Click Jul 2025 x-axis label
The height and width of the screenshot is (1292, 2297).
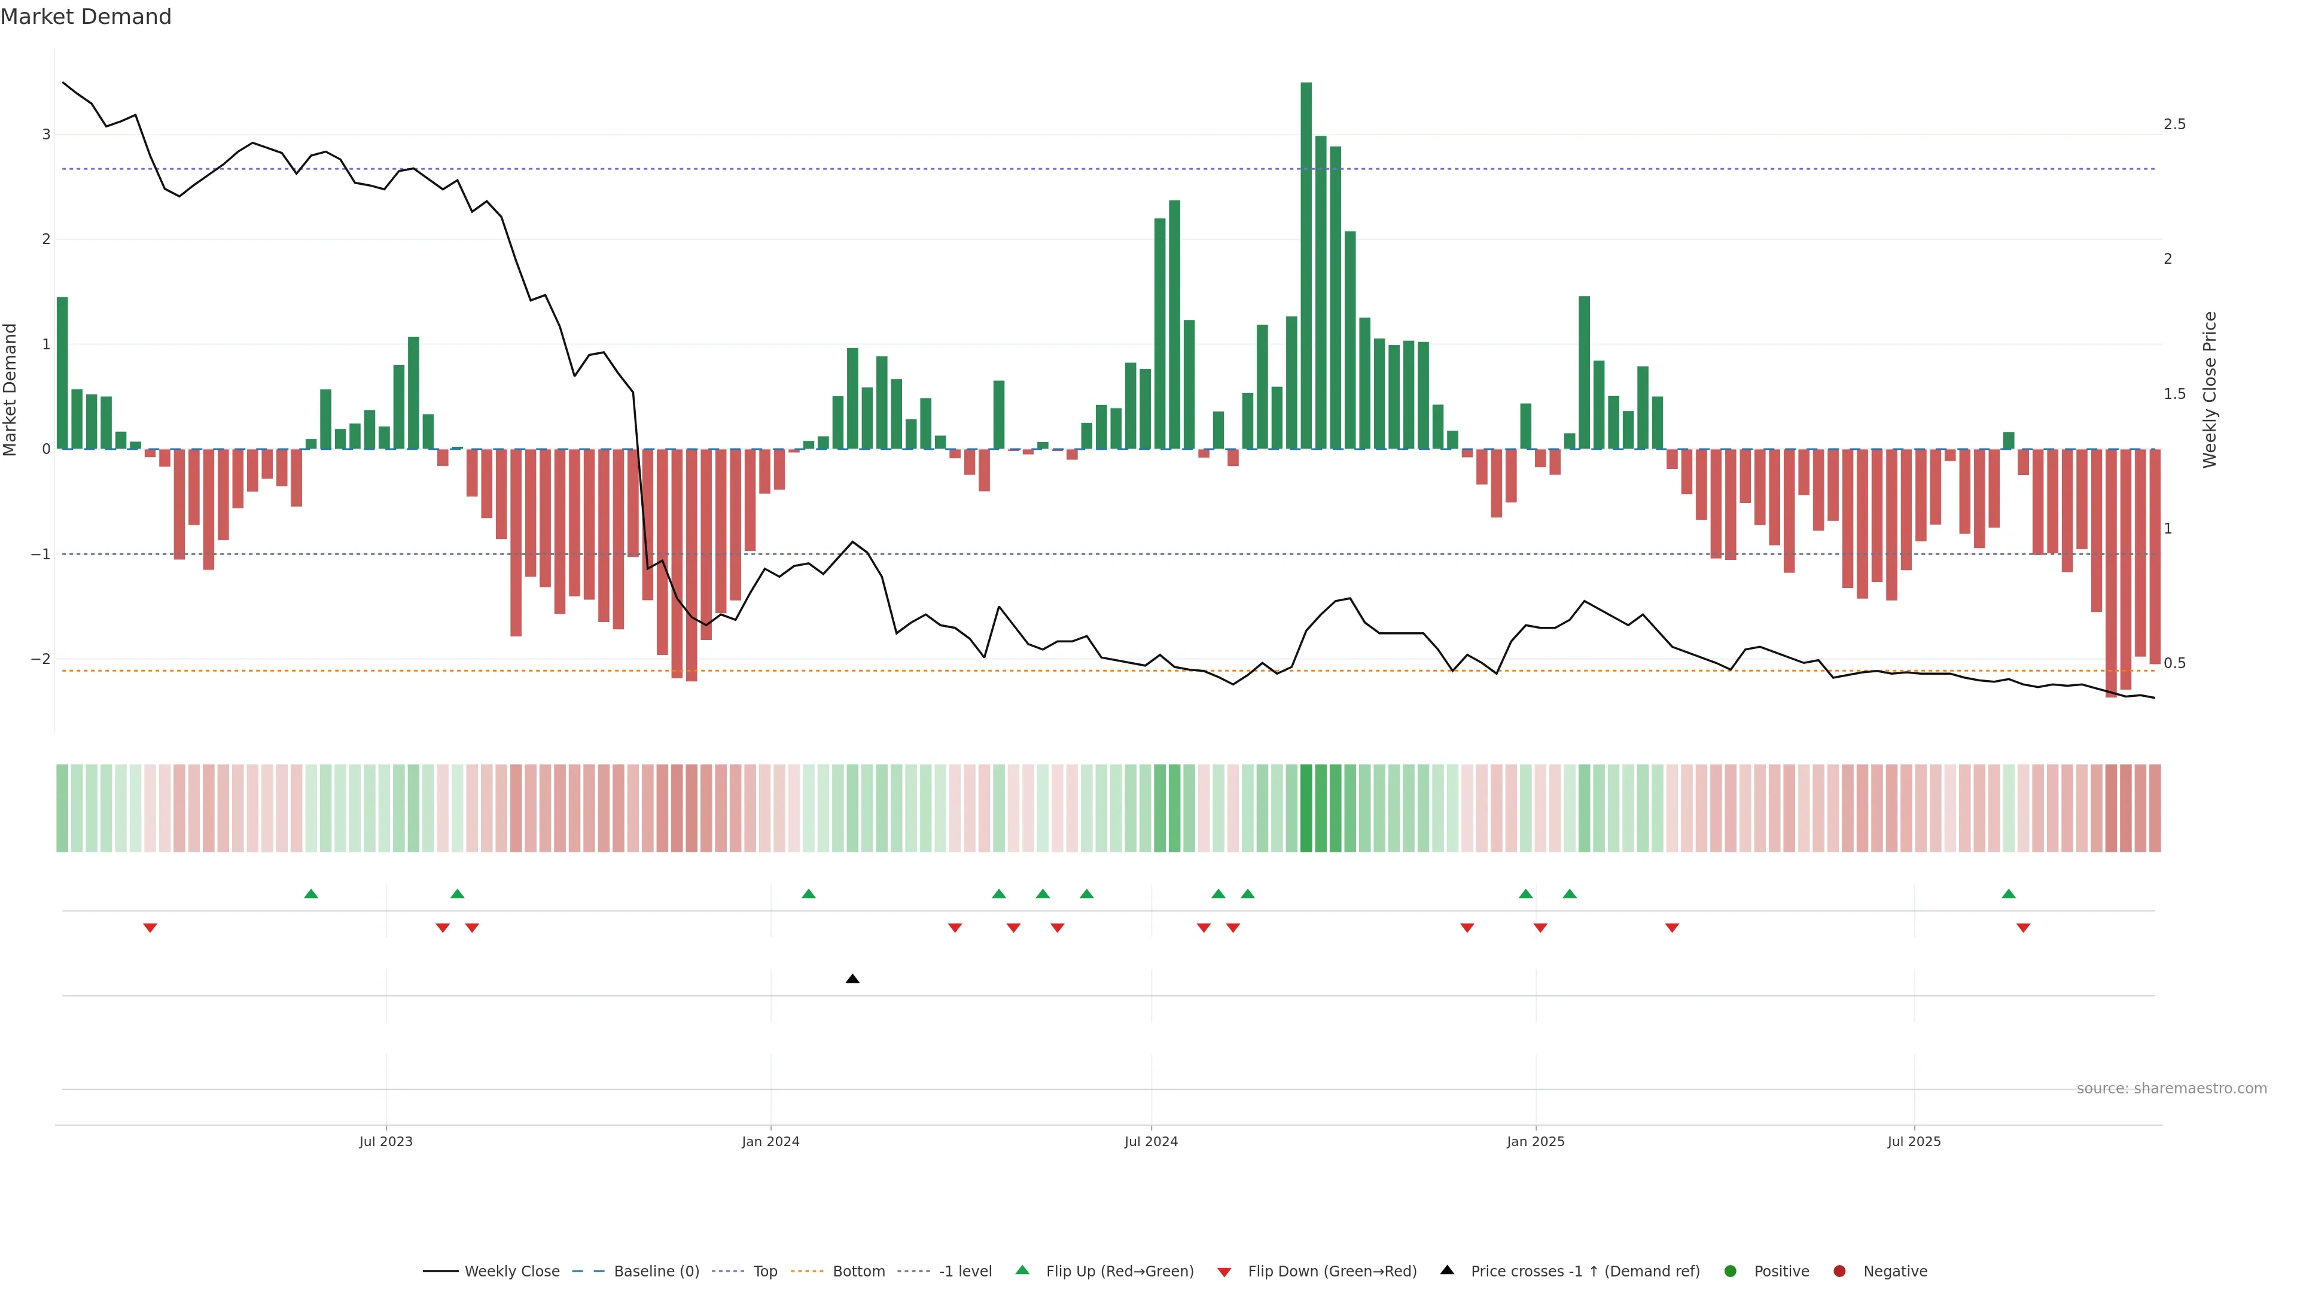pos(1914,1142)
